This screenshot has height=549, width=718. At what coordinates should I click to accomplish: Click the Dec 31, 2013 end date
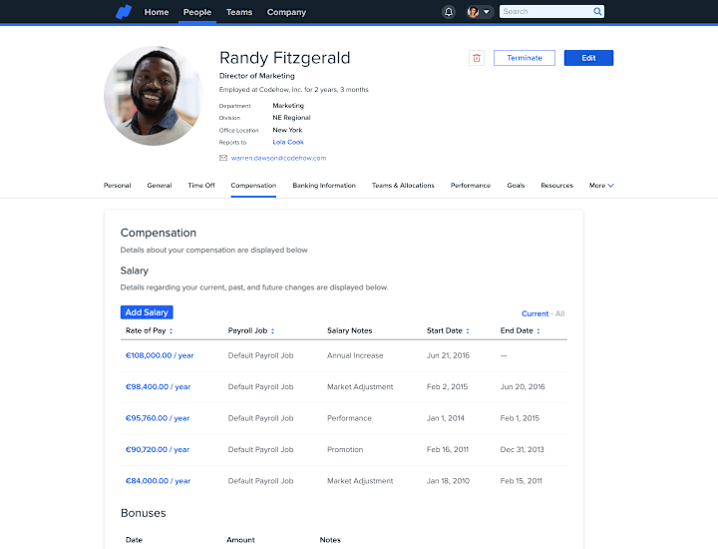tap(522, 450)
